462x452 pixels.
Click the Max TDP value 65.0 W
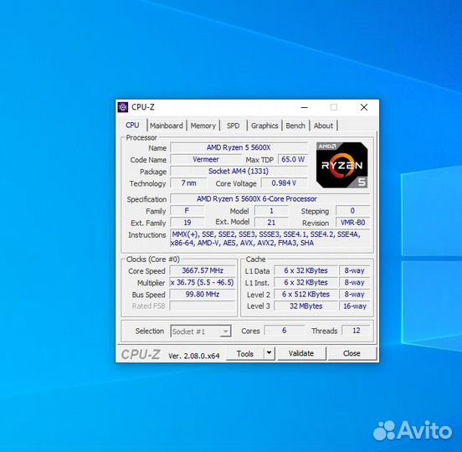[293, 159]
